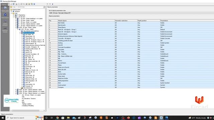
Task: Select the 'Holes (w/o Punch)' table row
Action: click(131, 67)
